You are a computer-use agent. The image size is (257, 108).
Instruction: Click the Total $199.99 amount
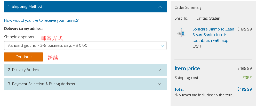pos(245,89)
